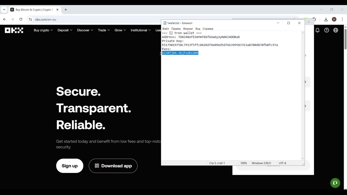Click the "Стр 5, стлб 1" status bar entry
The width and height of the screenshot is (347, 195).
tap(217, 163)
